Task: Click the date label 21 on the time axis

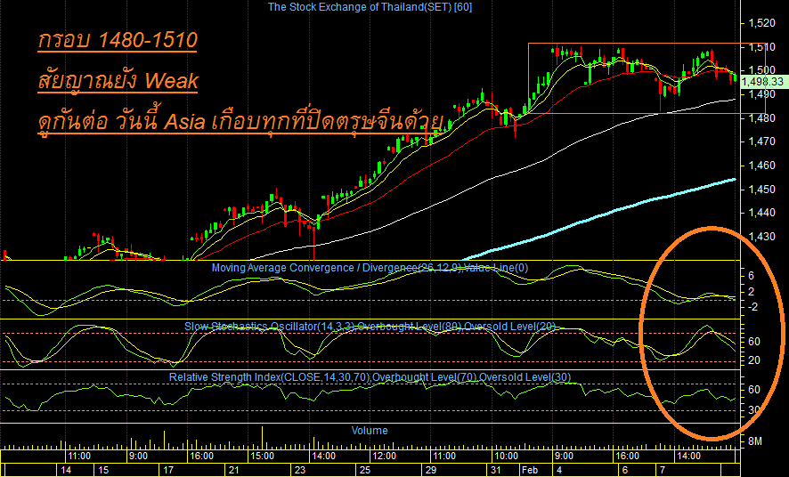Action: (233, 471)
